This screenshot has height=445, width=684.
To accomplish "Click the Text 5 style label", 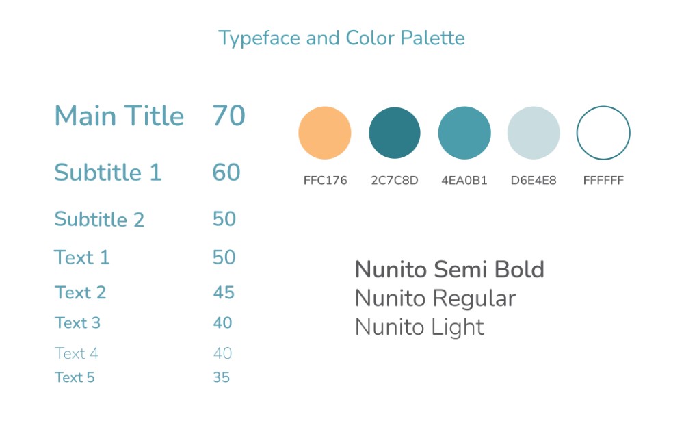I will click(x=75, y=377).
